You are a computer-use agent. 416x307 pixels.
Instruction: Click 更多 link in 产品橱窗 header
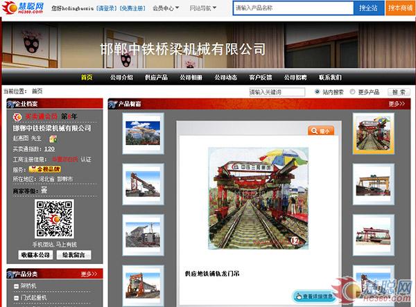[397, 104]
